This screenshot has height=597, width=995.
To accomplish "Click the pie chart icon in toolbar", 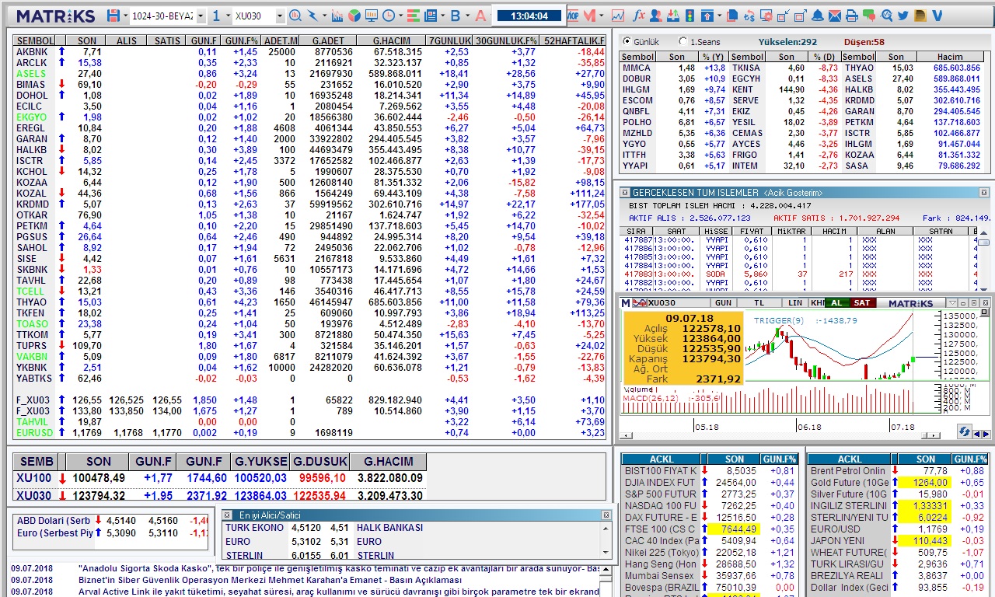I will (x=354, y=16).
